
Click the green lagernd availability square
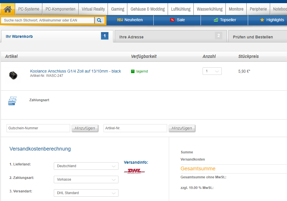(x=133, y=71)
